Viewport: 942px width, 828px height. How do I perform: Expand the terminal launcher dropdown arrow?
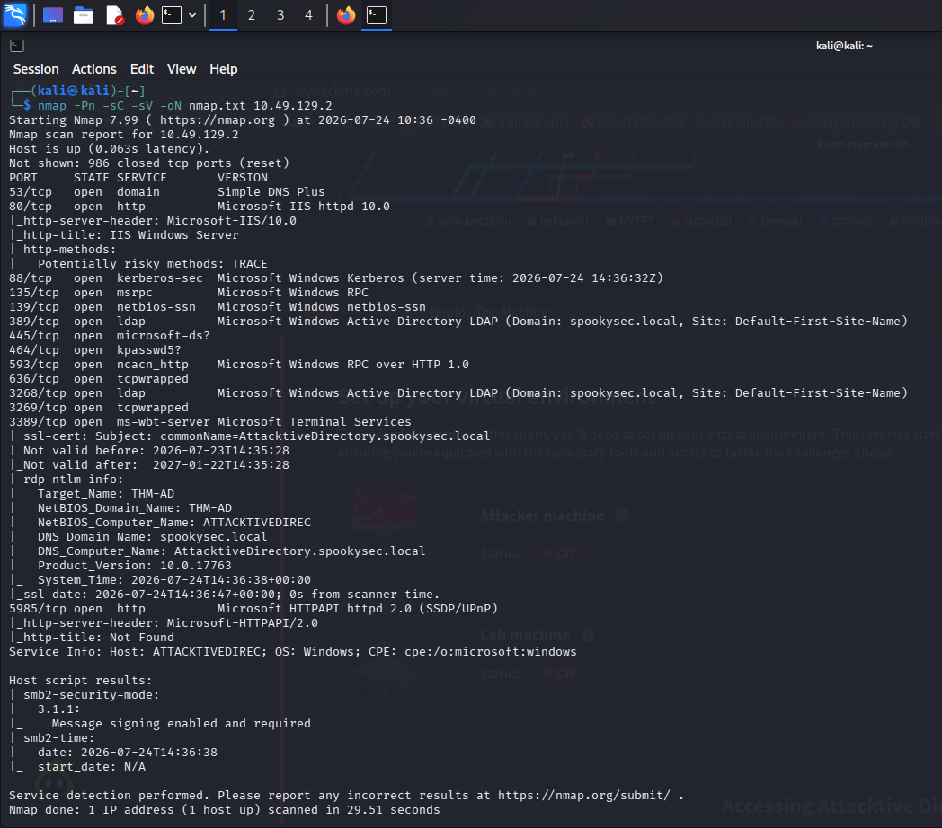pos(192,15)
